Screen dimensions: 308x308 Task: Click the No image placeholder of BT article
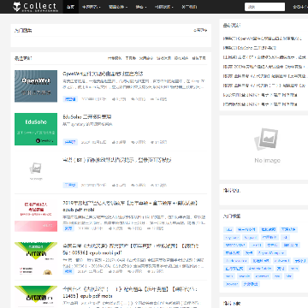click(x=36, y=172)
